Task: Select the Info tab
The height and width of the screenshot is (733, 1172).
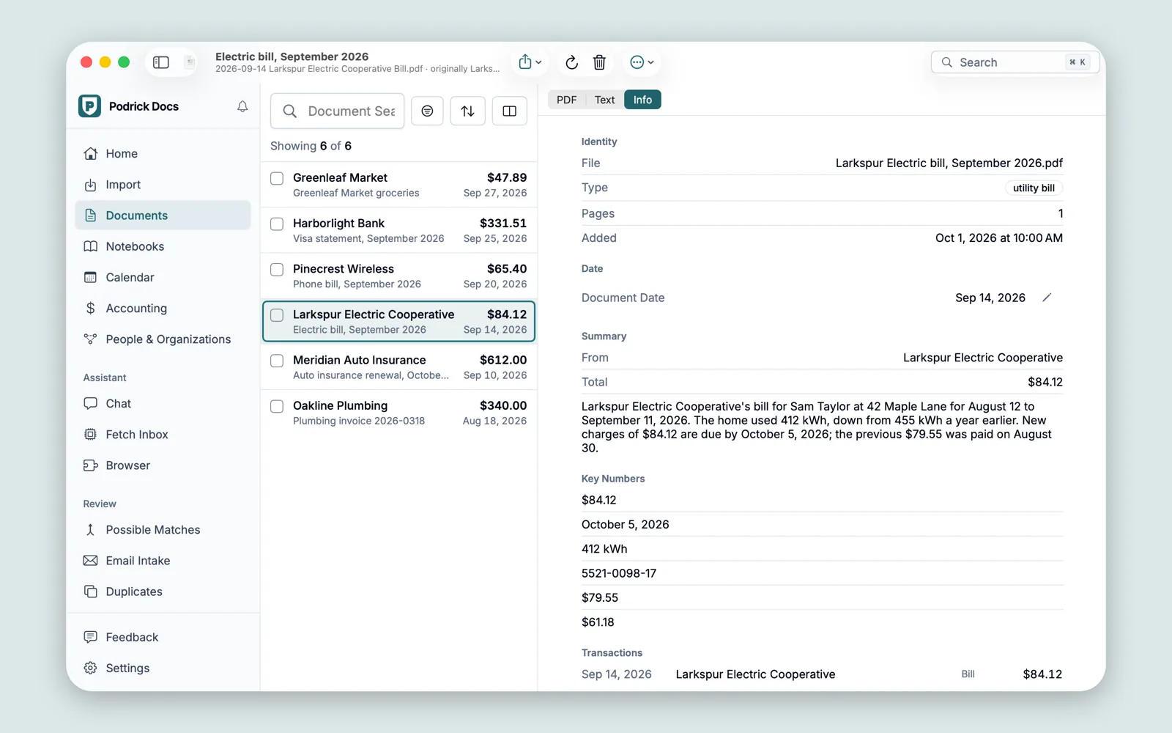Action: (x=642, y=100)
